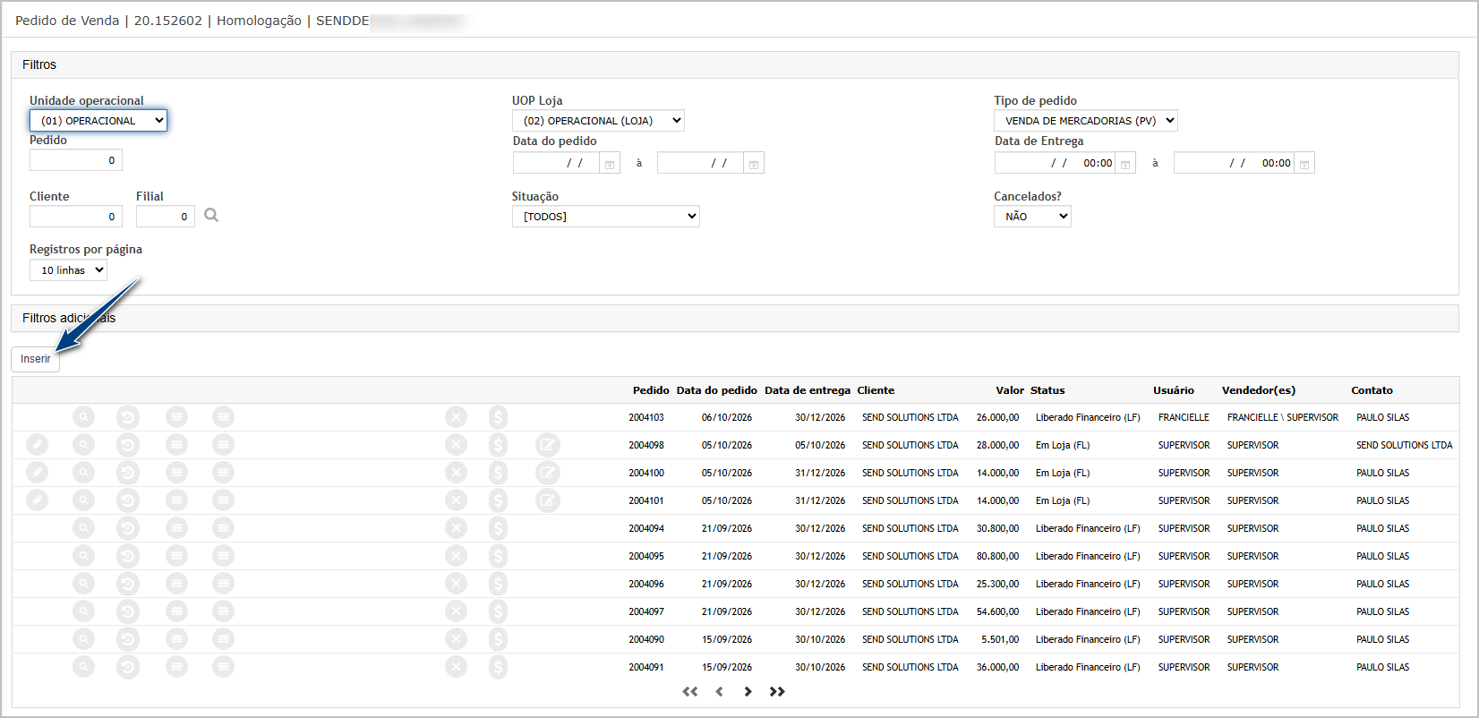Click into the Pedido number field
This screenshot has width=1479, height=718.
pos(76,160)
